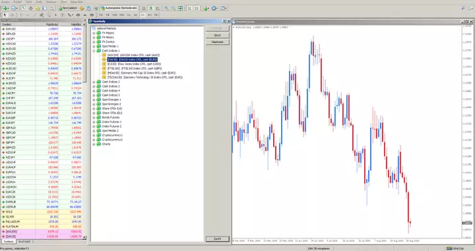Toggle chart auto scroll
Image resolution: width=475 pixels, height=251 pixels.
click(x=189, y=8)
